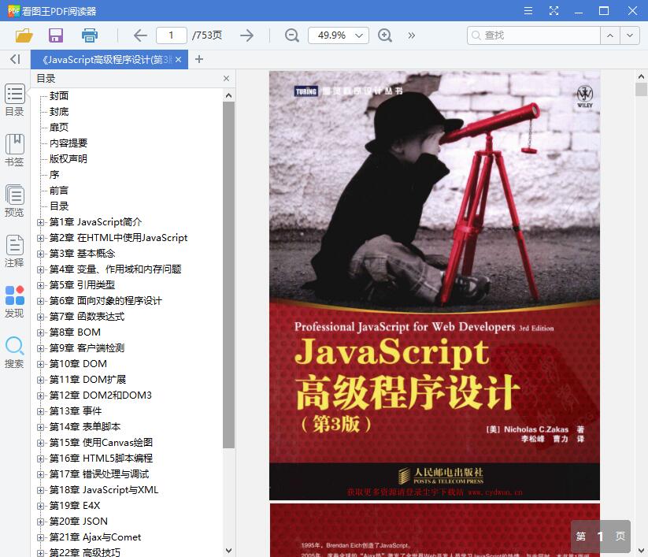Jump to previous search result
Screen dimensions: 648x557
click(610, 35)
